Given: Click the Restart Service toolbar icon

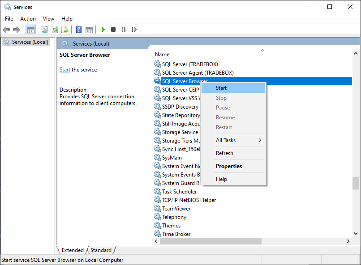Looking at the screenshot, I should click(134, 30).
